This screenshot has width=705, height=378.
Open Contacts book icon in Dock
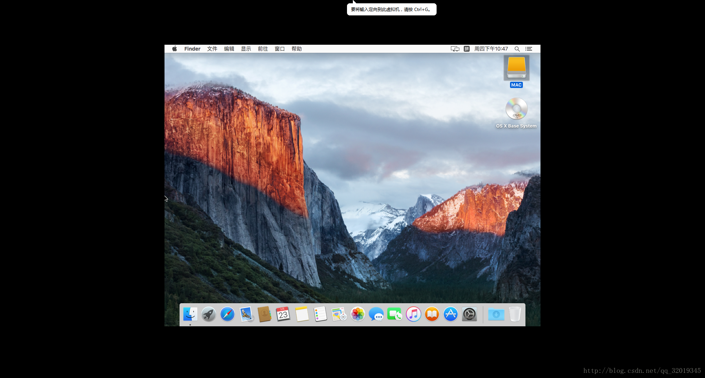click(x=264, y=314)
